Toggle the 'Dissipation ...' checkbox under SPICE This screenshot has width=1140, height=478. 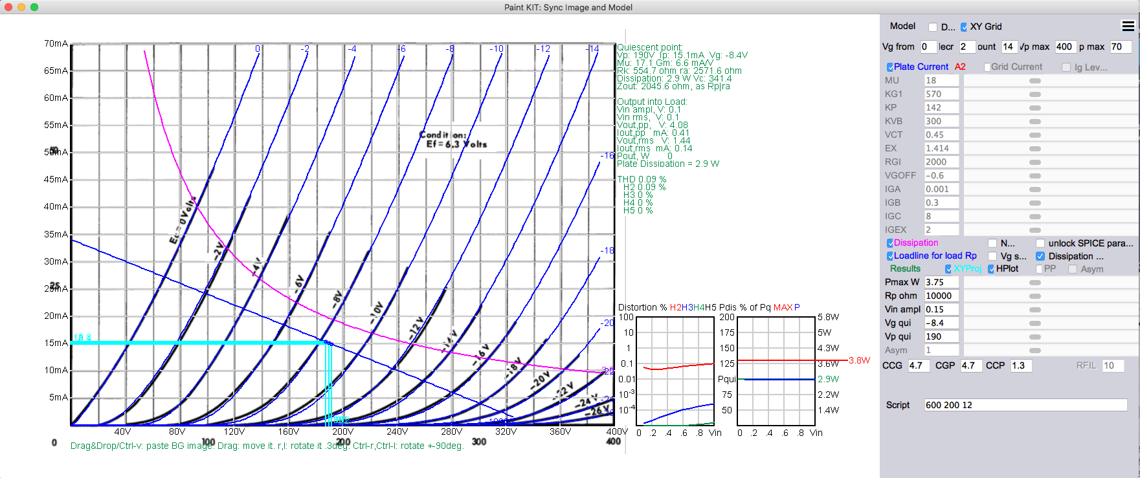1040,256
